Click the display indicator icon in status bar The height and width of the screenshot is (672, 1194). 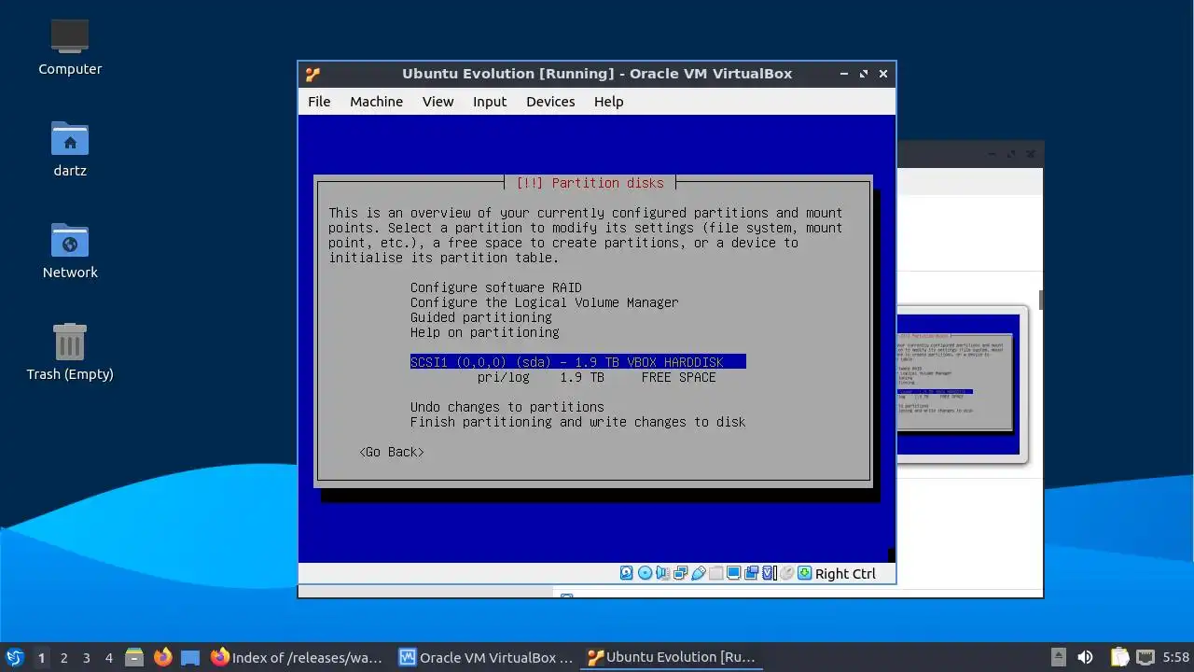(x=733, y=573)
